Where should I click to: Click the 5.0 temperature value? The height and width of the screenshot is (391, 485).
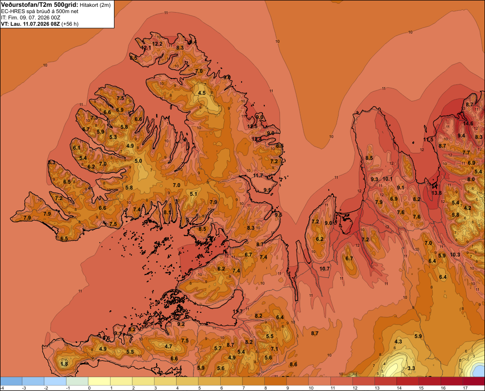[138, 161]
